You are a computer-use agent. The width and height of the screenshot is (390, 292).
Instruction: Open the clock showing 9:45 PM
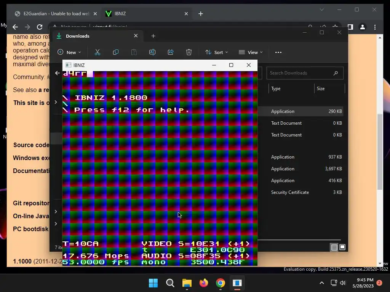point(363,283)
